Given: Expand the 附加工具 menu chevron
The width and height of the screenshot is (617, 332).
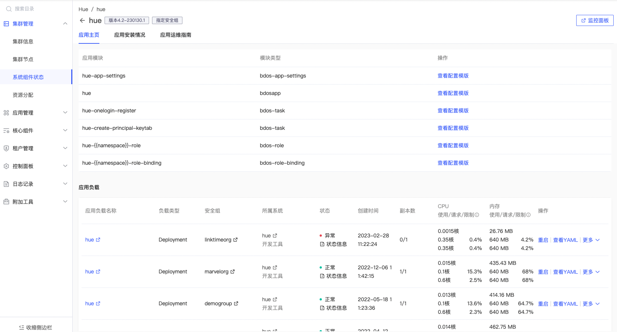Looking at the screenshot, I should (x=65, y=201).
